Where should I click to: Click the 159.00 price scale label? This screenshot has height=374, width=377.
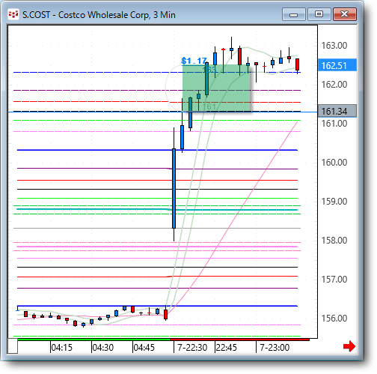point(334,202)
